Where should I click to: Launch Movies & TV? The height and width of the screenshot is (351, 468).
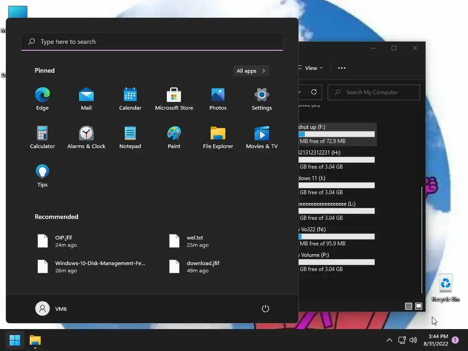pyautogui.click(x=262, y=137)
